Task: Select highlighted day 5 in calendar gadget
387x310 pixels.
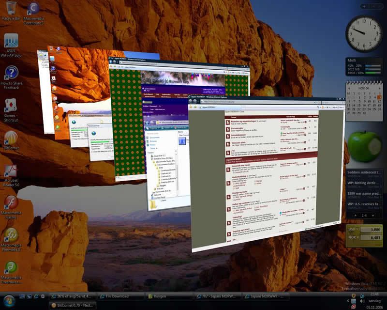Action: coord(379,97)
